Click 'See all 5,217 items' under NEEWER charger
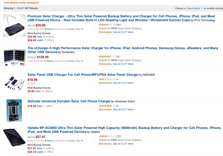This screenshot has height=156, width=223. pyautogui.click(x=123, y=83)
